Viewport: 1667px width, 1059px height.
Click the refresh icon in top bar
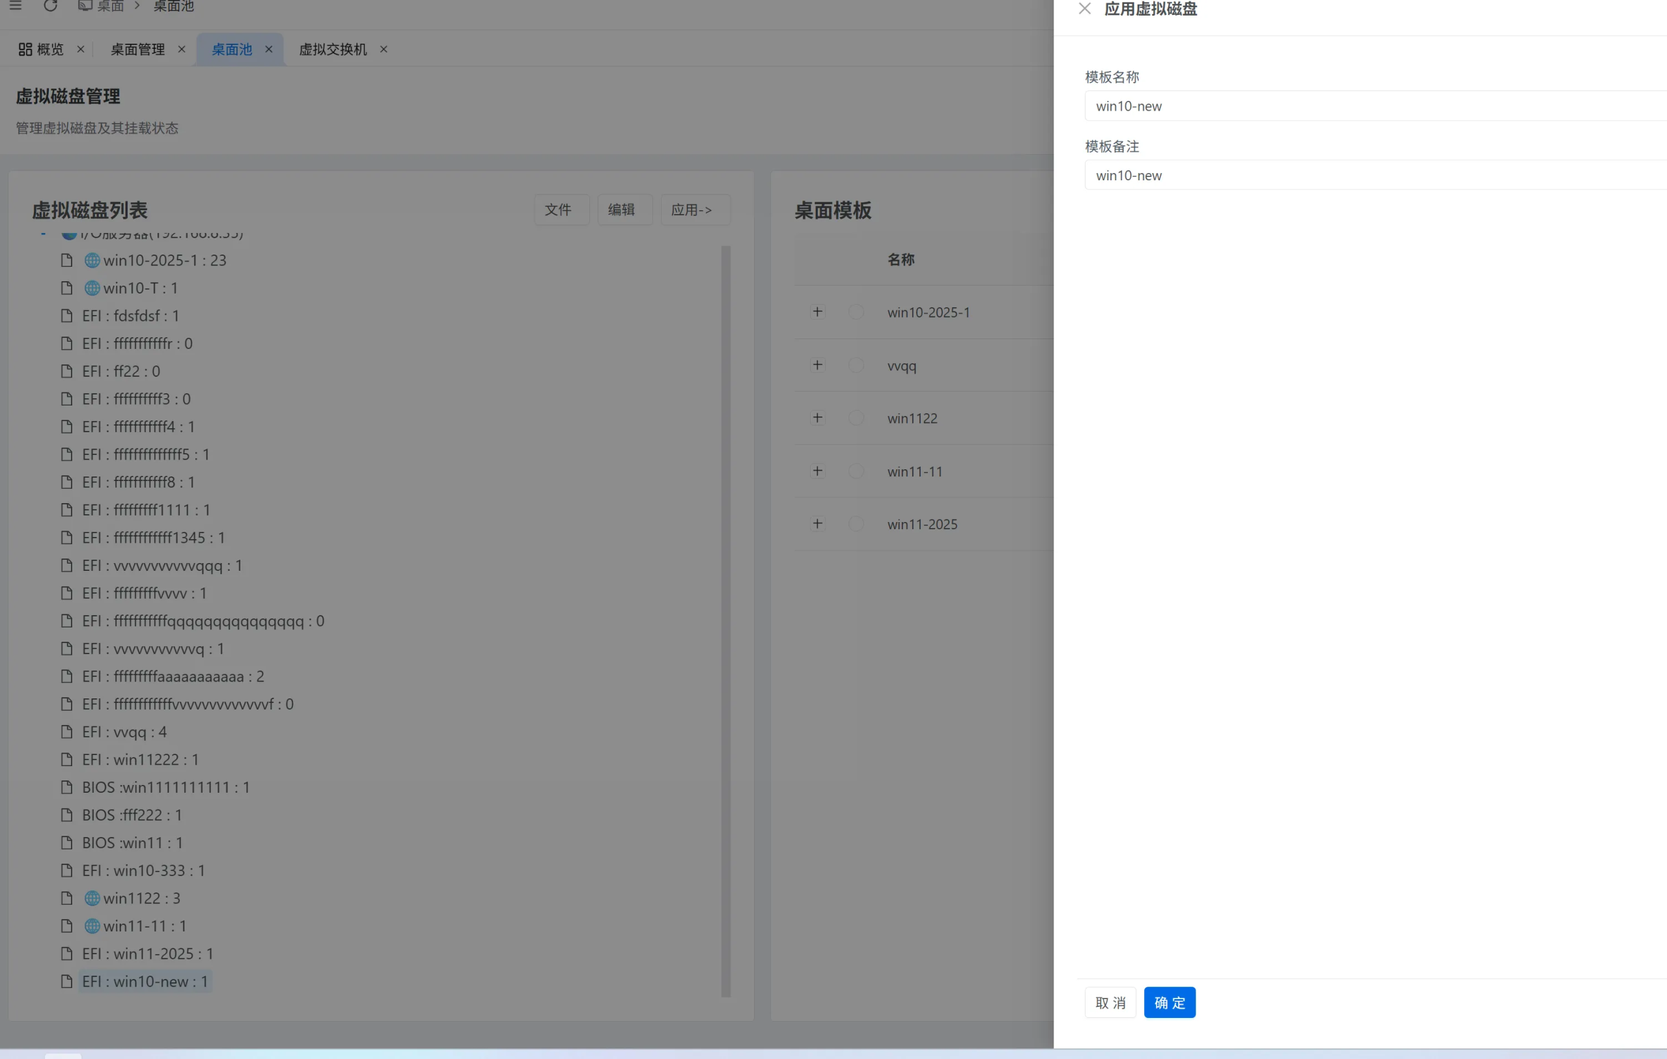[50, 7]
